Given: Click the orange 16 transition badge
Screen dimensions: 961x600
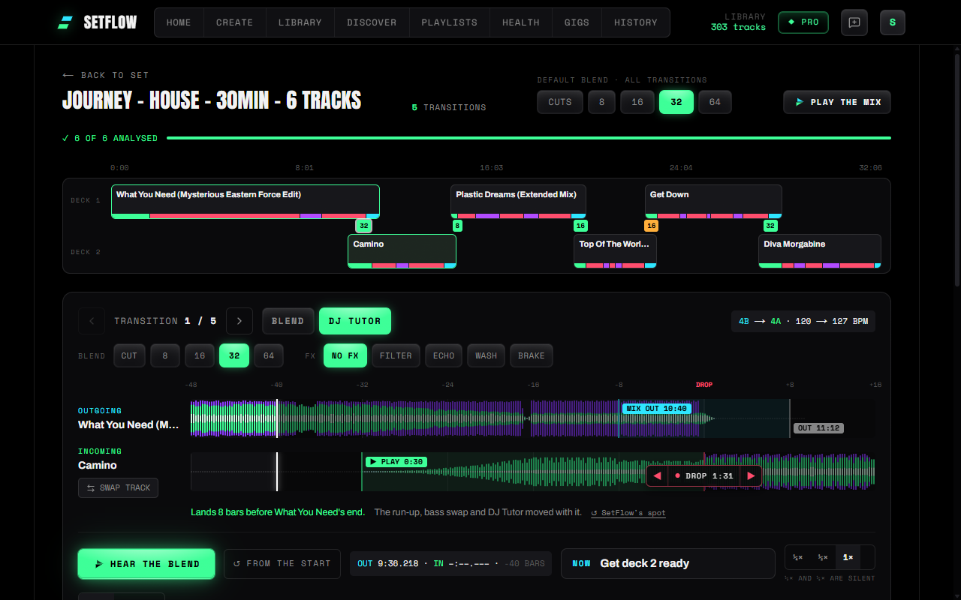Looking at the screenshot, I should (651, 226).
